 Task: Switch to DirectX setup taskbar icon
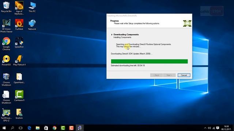[80, 128]
